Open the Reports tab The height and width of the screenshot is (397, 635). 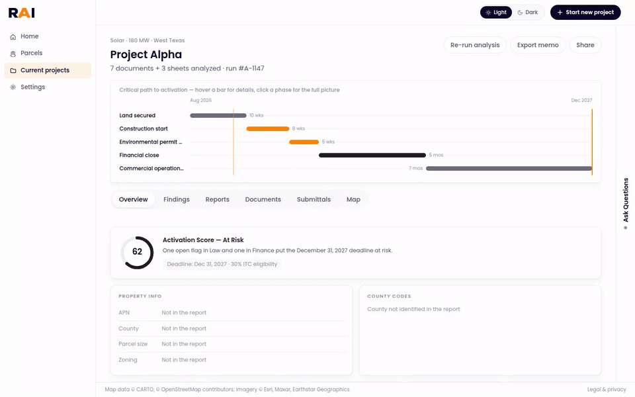[217, 199]
